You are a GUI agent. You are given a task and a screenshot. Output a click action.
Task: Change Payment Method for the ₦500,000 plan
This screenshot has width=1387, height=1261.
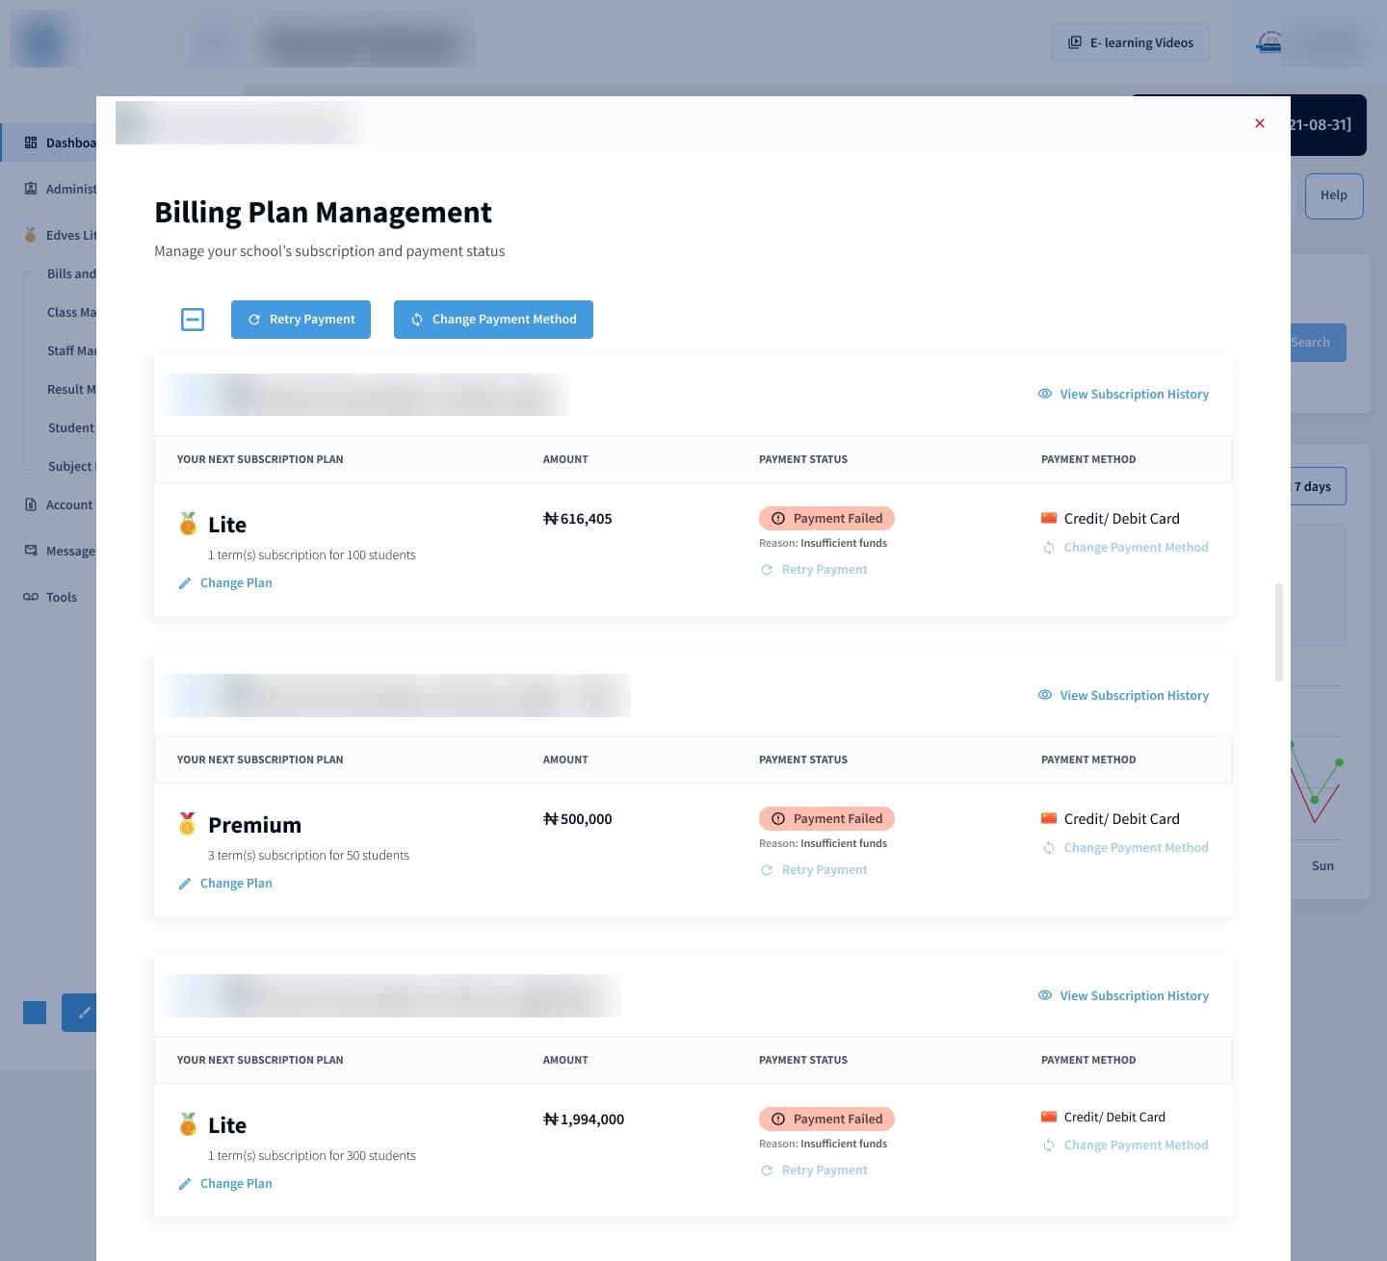tap(1125, 847)
